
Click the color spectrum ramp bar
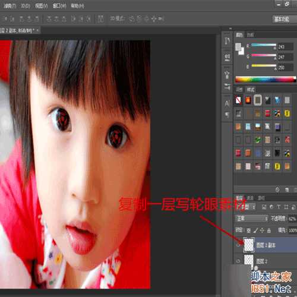[x=266, y=79]
